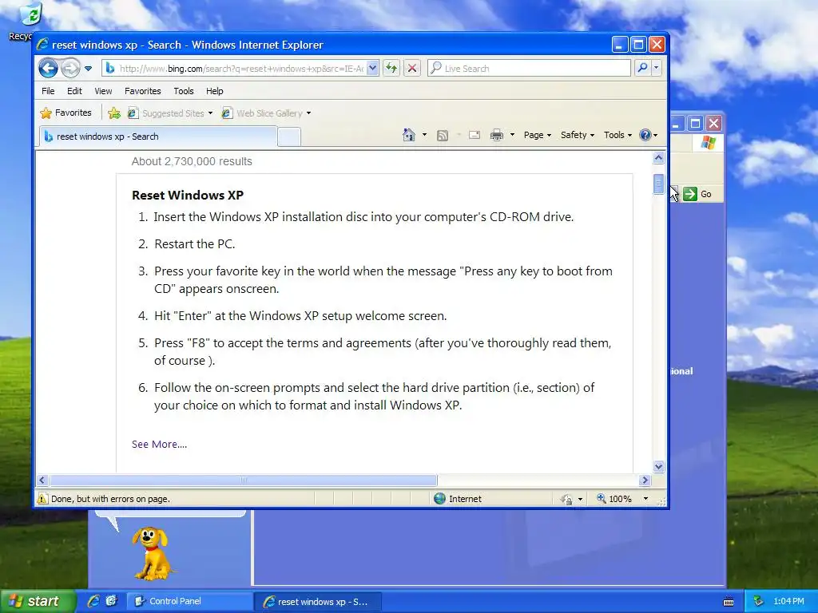Open Web Slice Gallery link
This screenshot has height=613, width=818.
click(x=264, y=113)
